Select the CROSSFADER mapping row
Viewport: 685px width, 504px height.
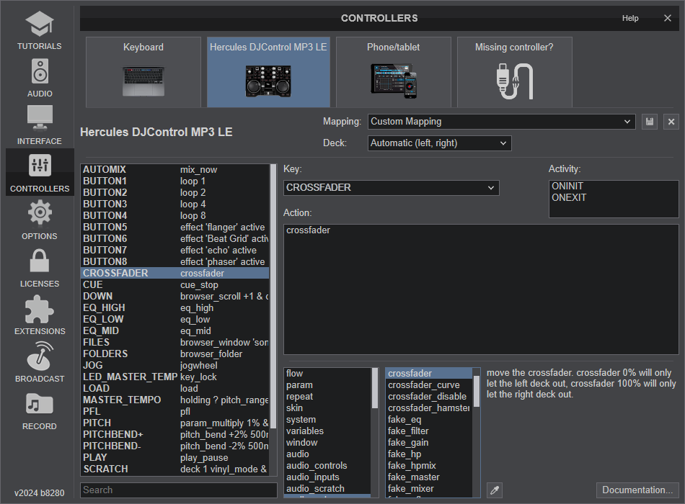(175, 273)
